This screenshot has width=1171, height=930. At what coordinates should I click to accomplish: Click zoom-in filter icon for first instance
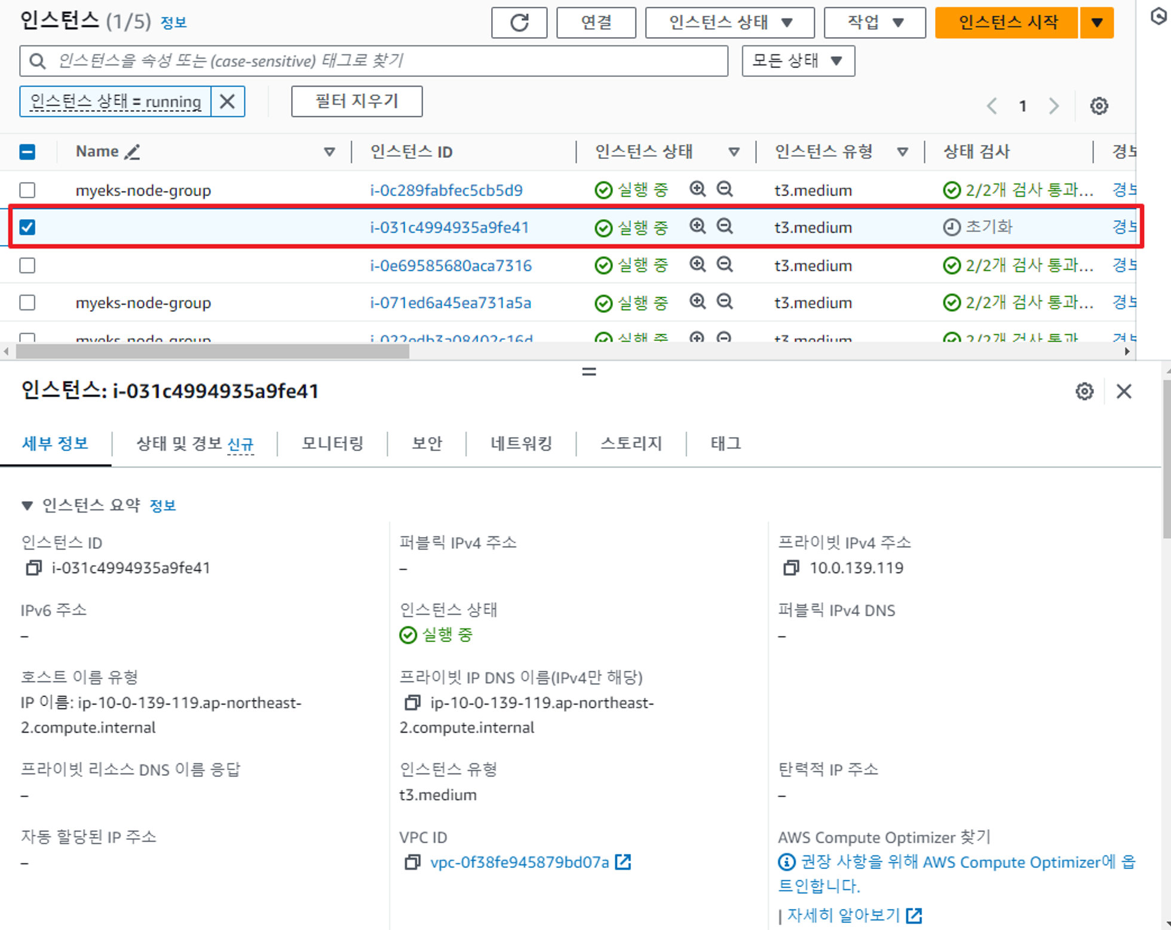click(x=697, y=189)
